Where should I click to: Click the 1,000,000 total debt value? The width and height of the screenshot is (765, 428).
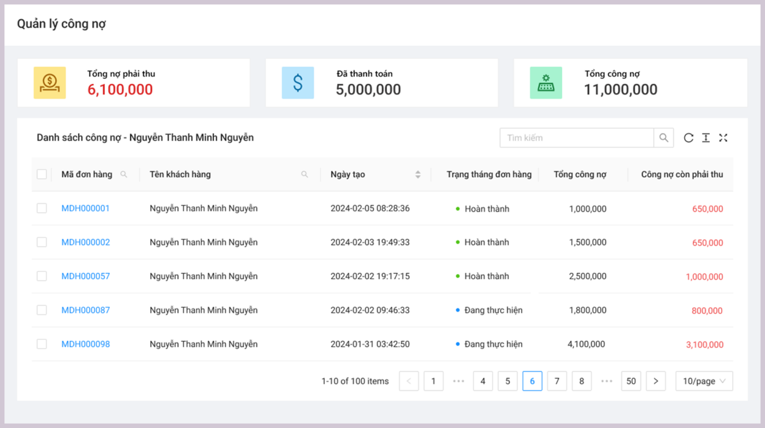coord(587,209)
